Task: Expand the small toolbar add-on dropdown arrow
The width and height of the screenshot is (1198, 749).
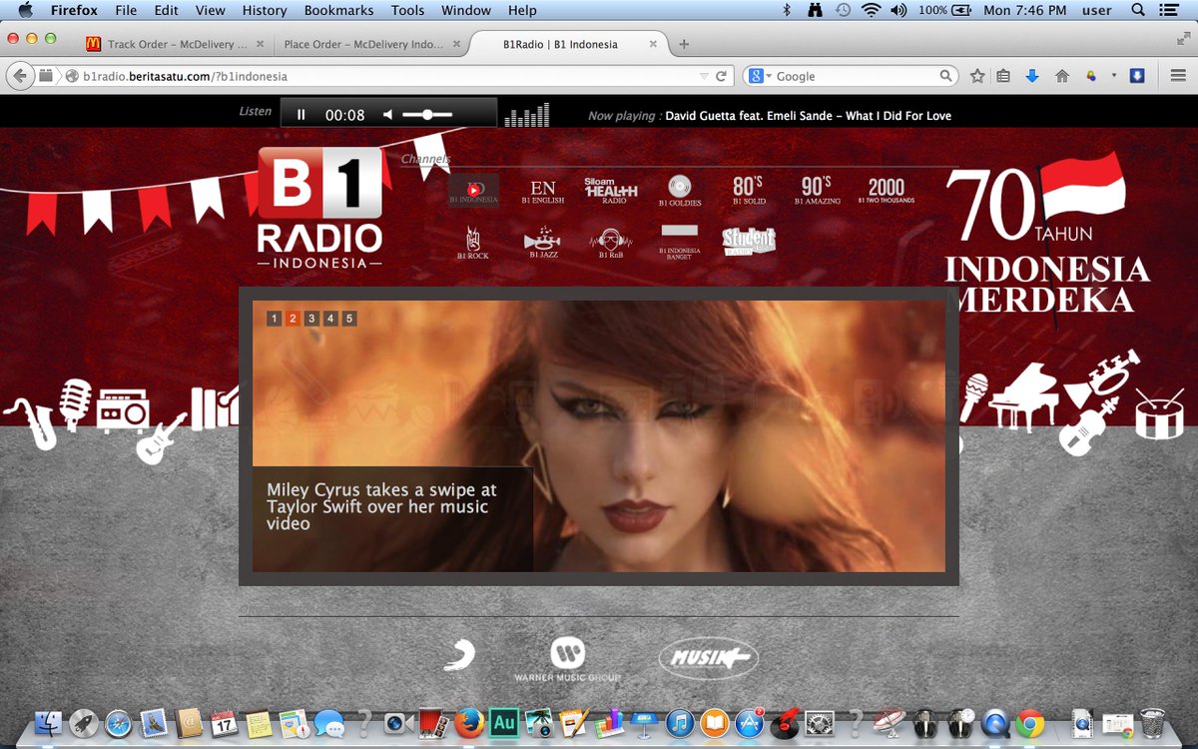Action: [1113, 76]
